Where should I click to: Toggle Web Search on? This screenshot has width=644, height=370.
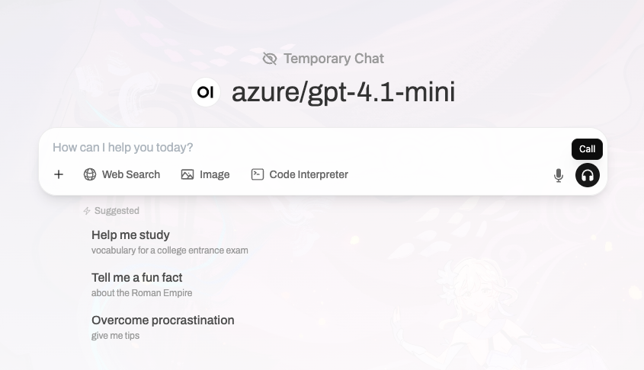[x=122, y=174]
